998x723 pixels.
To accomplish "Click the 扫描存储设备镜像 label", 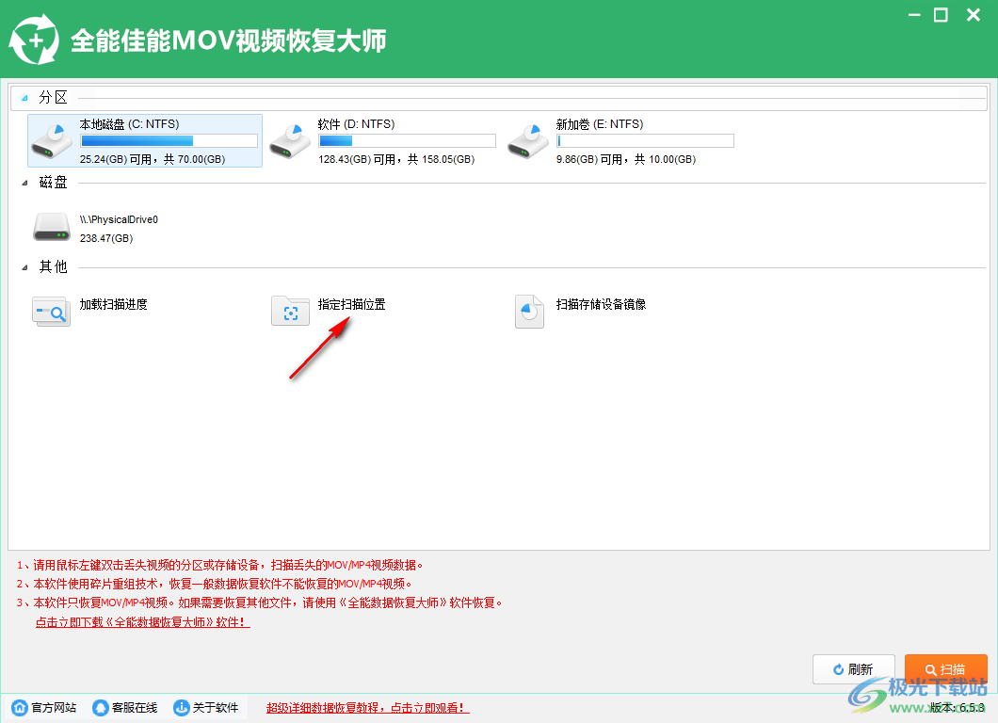I will 601,304.
